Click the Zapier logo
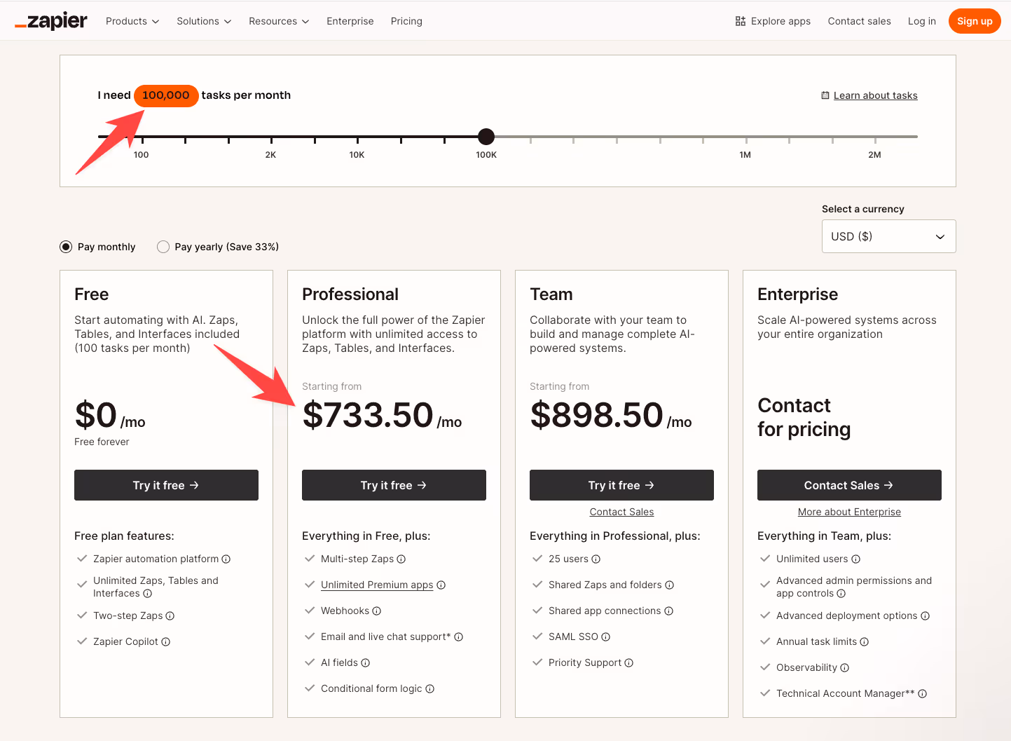 [x=51, y=21]
